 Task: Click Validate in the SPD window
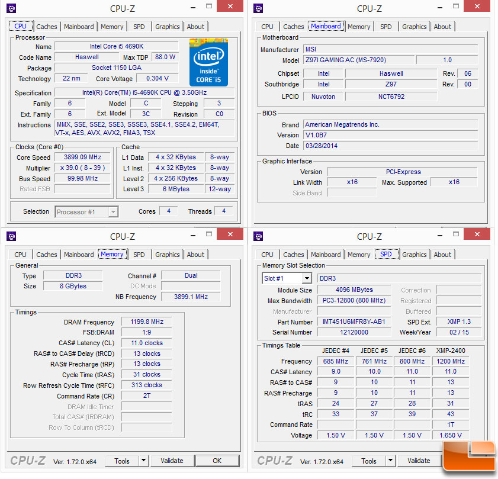point(419,461)
